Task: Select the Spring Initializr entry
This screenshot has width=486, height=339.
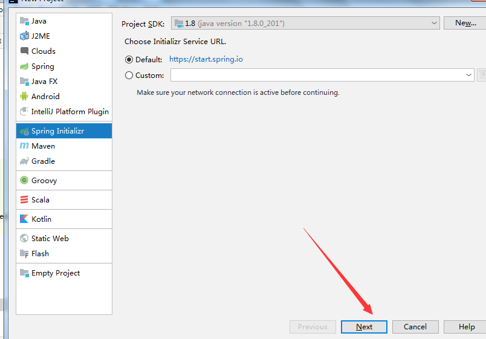Action: [64, 131]
